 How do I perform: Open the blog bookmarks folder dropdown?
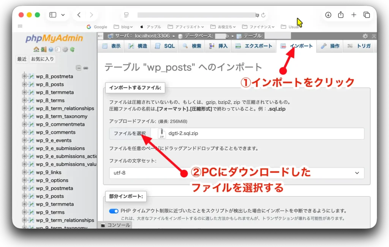pyautogui.click(x=123, y=27)
